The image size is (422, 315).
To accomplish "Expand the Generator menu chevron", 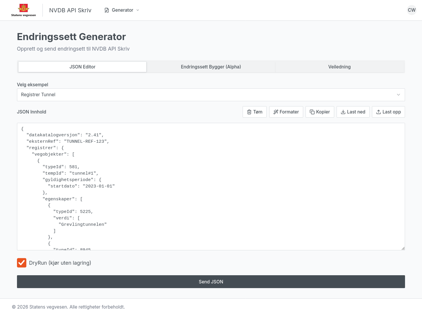I will [x=138, y=10].
